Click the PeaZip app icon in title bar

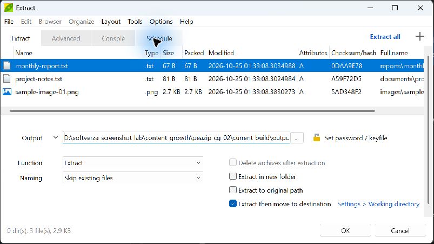tap(9, 8)
